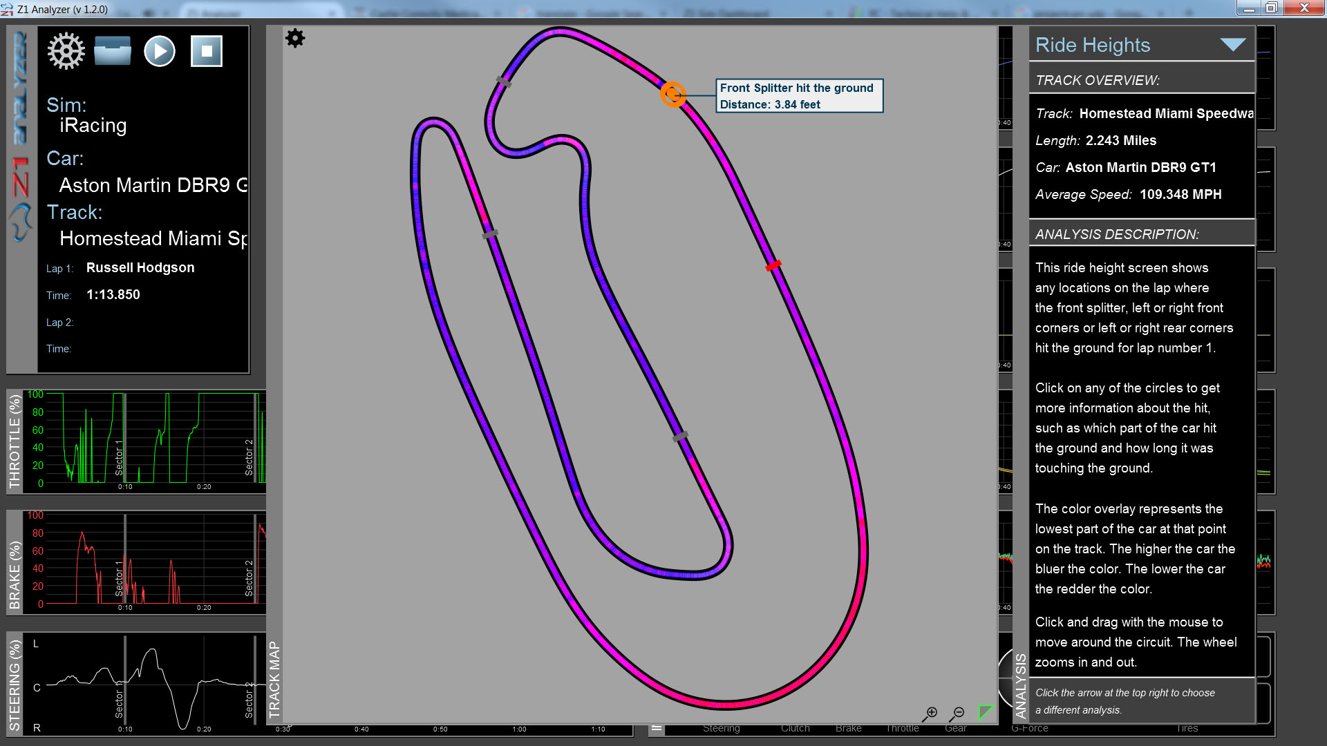Select the ANALYSIS vertical tab

[1020, 686]
